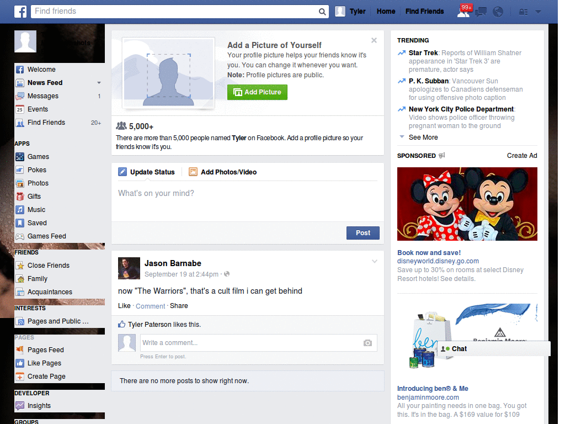Click the Tyler Paterson likes this name
The width and height of the screenshot is (565, 424).
(150, 325)
